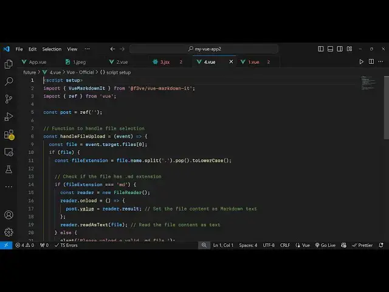389x292 pixels.
Task: Click 'FileReader' on line 15
Action: point(128,192)
